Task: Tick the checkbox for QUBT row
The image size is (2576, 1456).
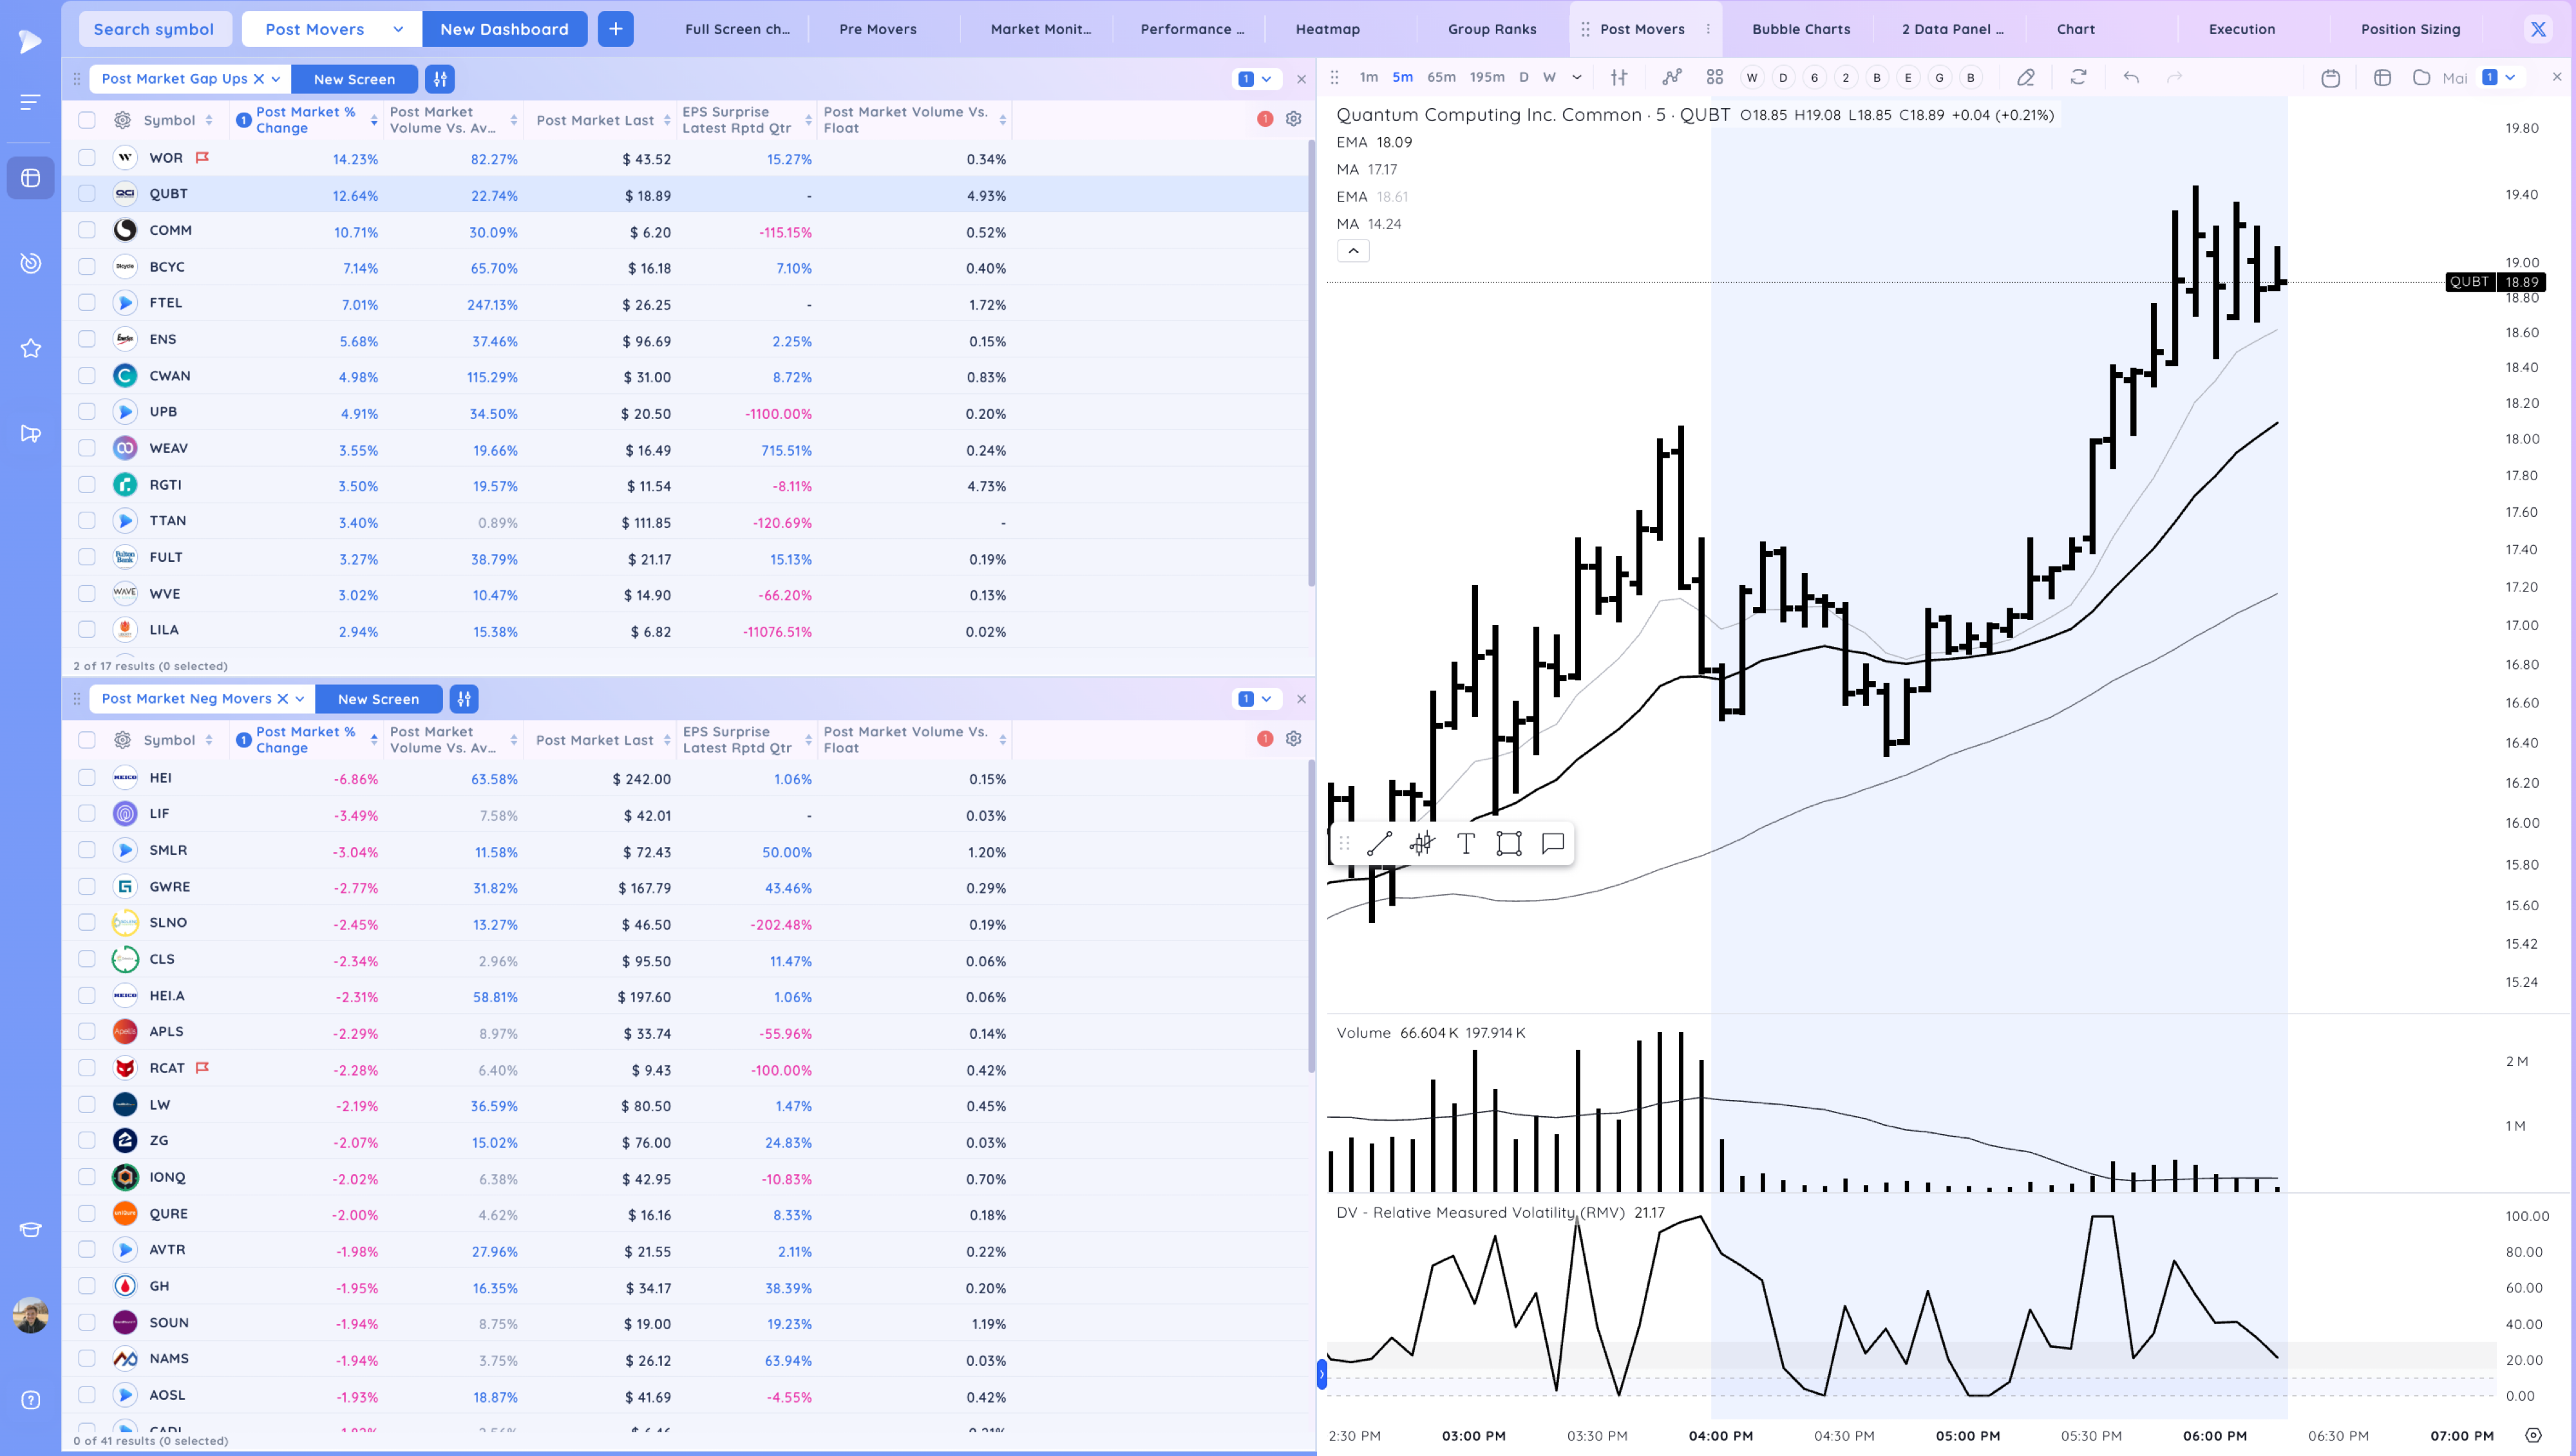Action: coord(87,194)
